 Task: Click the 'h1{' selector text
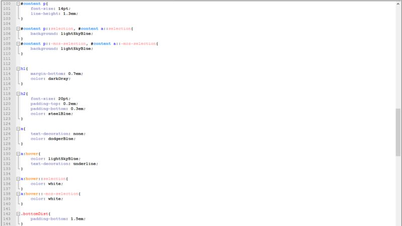tap(24, 69)
